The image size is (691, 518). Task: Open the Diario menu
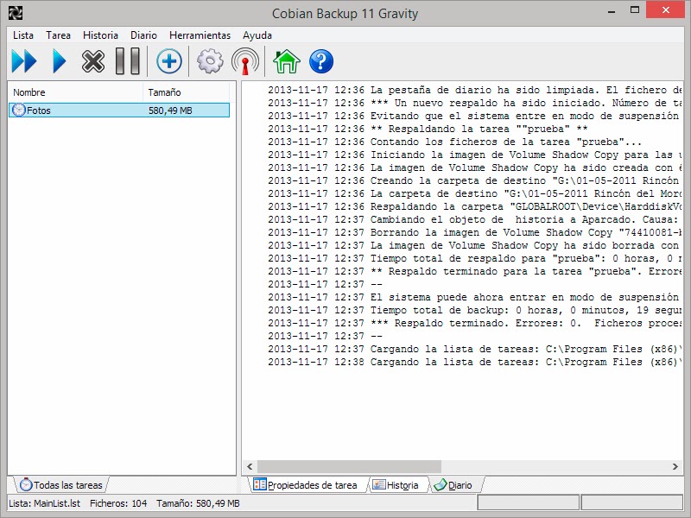click(x=143, y=35)
